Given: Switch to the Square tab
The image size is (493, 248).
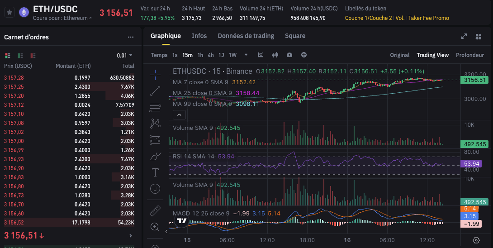Looking at the screenshot, I should point(295,36).
